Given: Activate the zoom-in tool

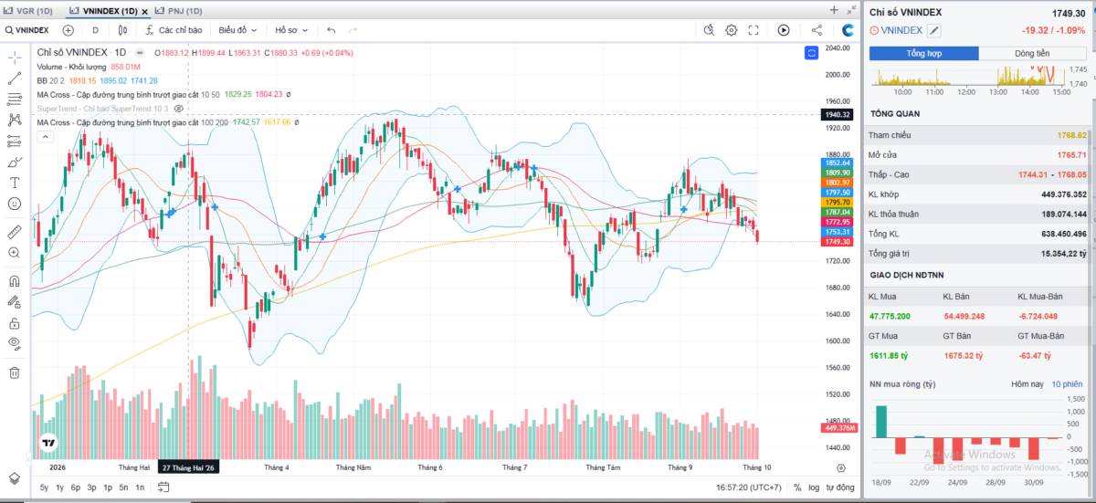Looking at the screenshot, I should pos(14,252).
